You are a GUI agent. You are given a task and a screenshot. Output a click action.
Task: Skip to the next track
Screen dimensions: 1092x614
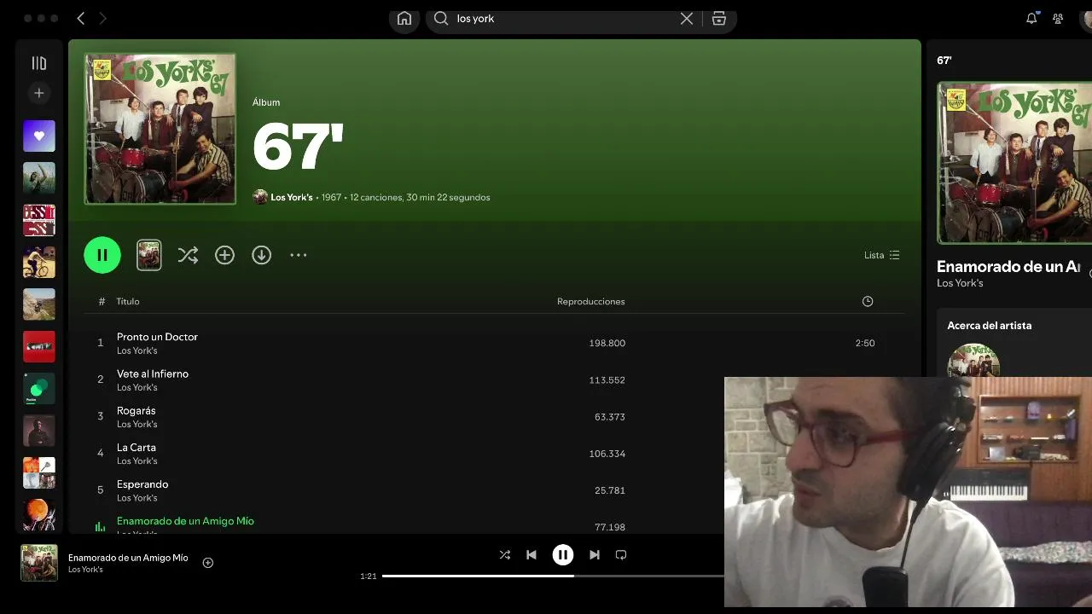[x=595, y=554]
